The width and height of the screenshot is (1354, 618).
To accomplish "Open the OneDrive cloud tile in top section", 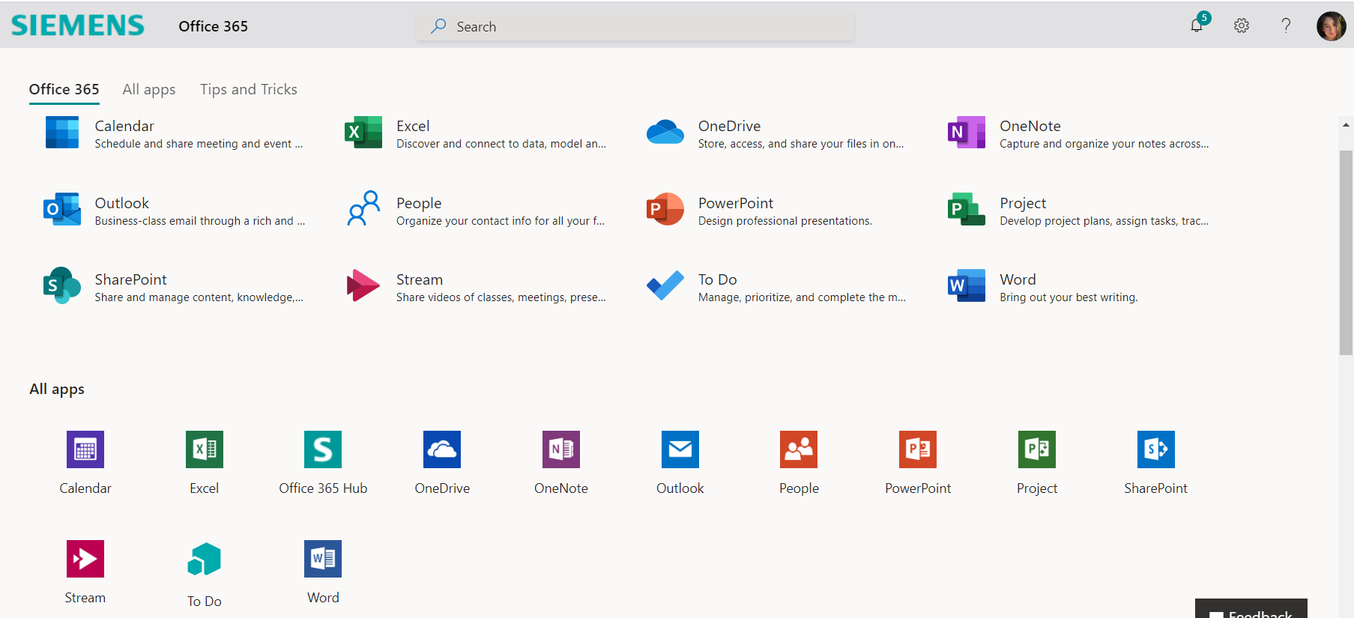I will 776,133.
